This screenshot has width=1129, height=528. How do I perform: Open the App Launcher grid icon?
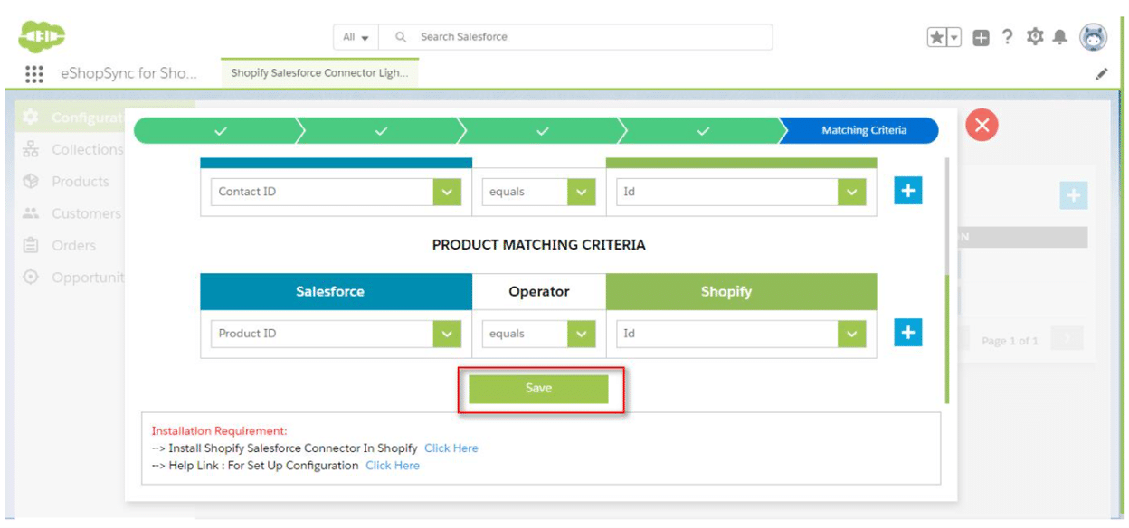[x=34, y=73]
